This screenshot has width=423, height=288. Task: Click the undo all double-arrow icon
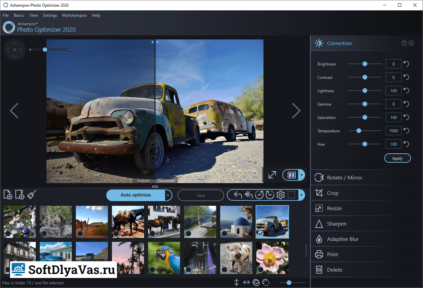coord(248,195)
